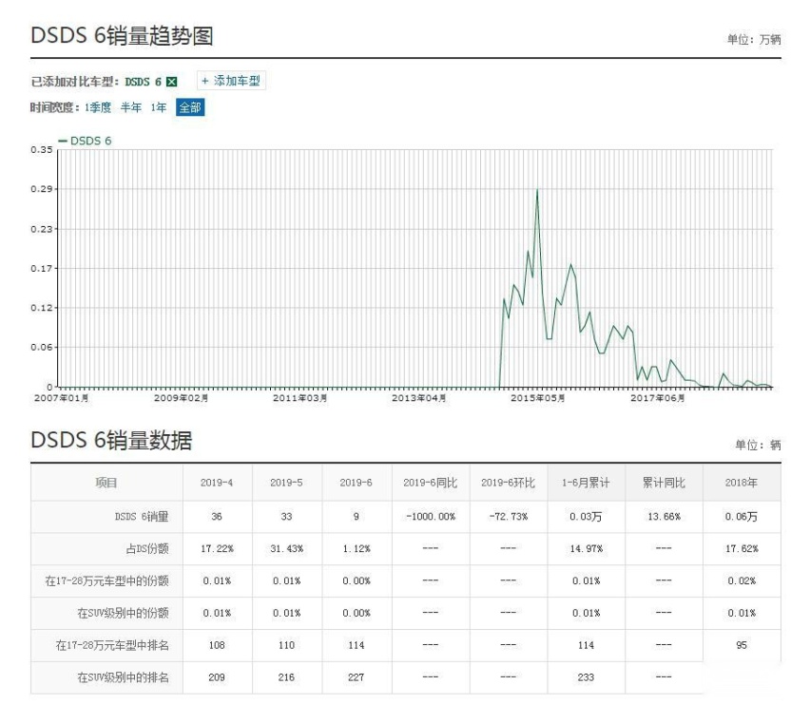The width and height of the screenshot is (810, 704).
Task: Click the 0.35 y-axis value
Action: click(41, 150)
